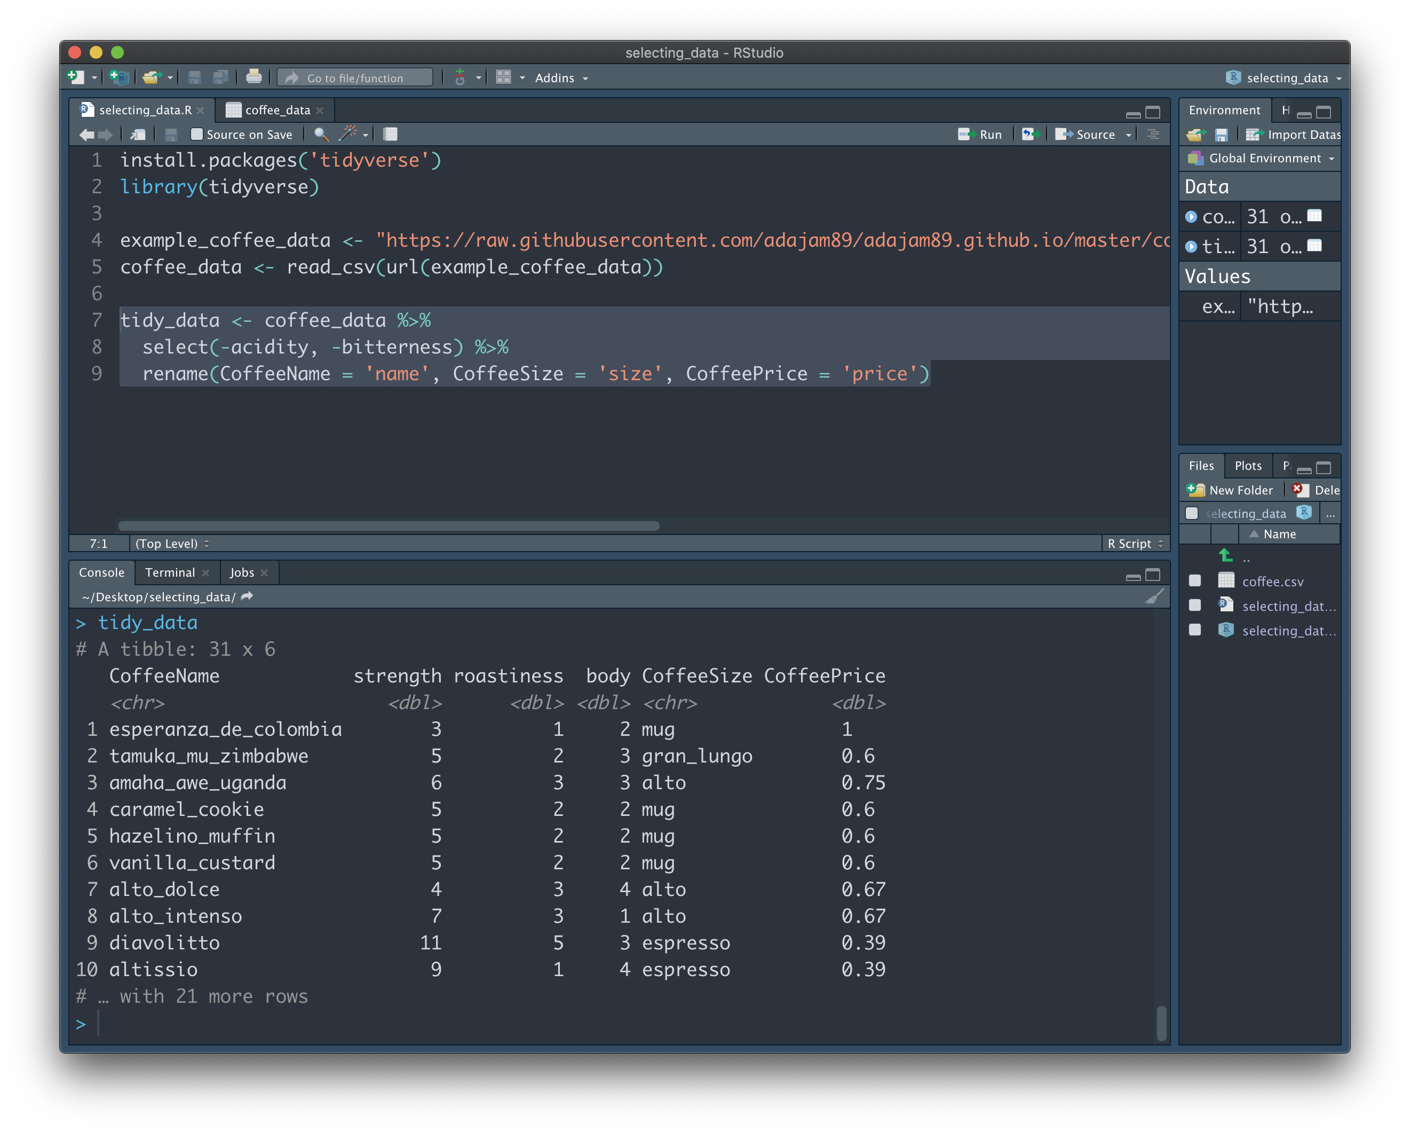Click the Save current document icon in main toolbar
This screenshot has width=1410, height=1132.
194,77
